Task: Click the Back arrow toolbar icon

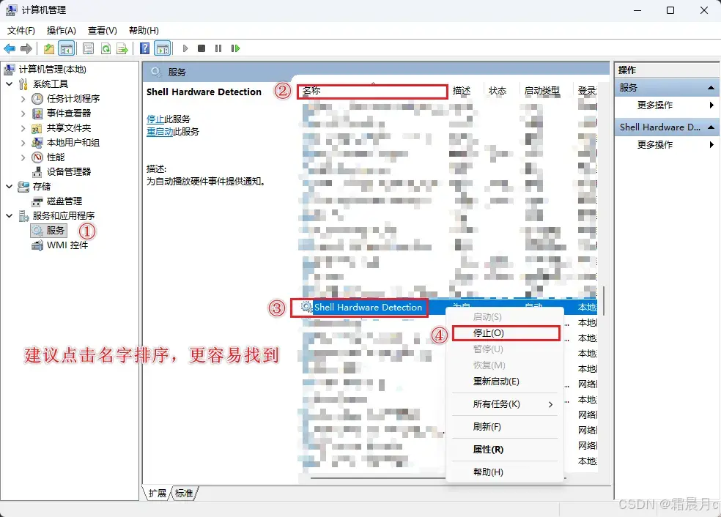Action: (10, 48)
